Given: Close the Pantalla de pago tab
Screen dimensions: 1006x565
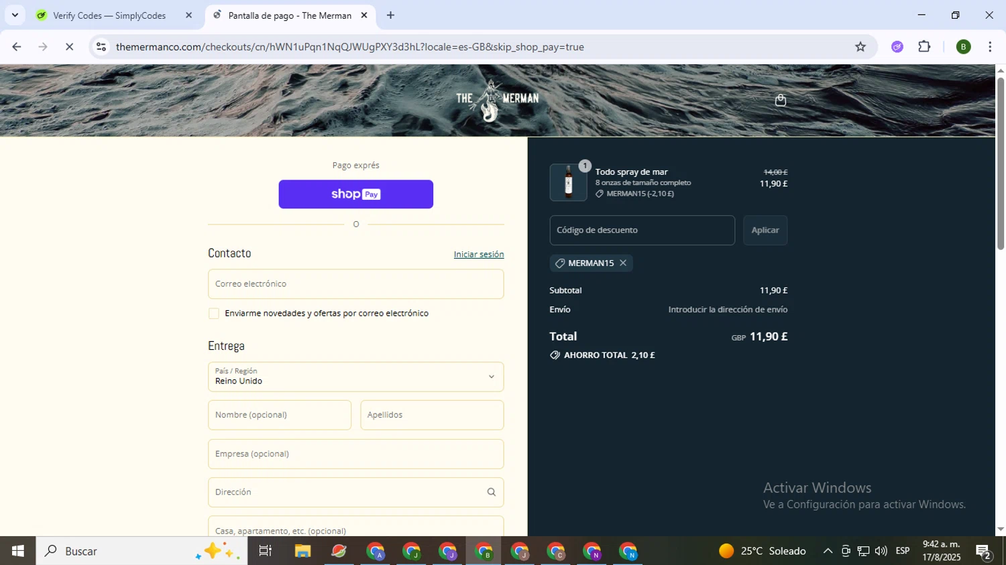Looking at the screenshot, I should click(364, 15).
